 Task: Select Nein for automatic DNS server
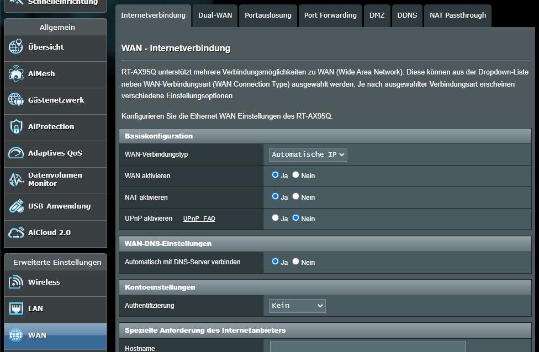295,262
